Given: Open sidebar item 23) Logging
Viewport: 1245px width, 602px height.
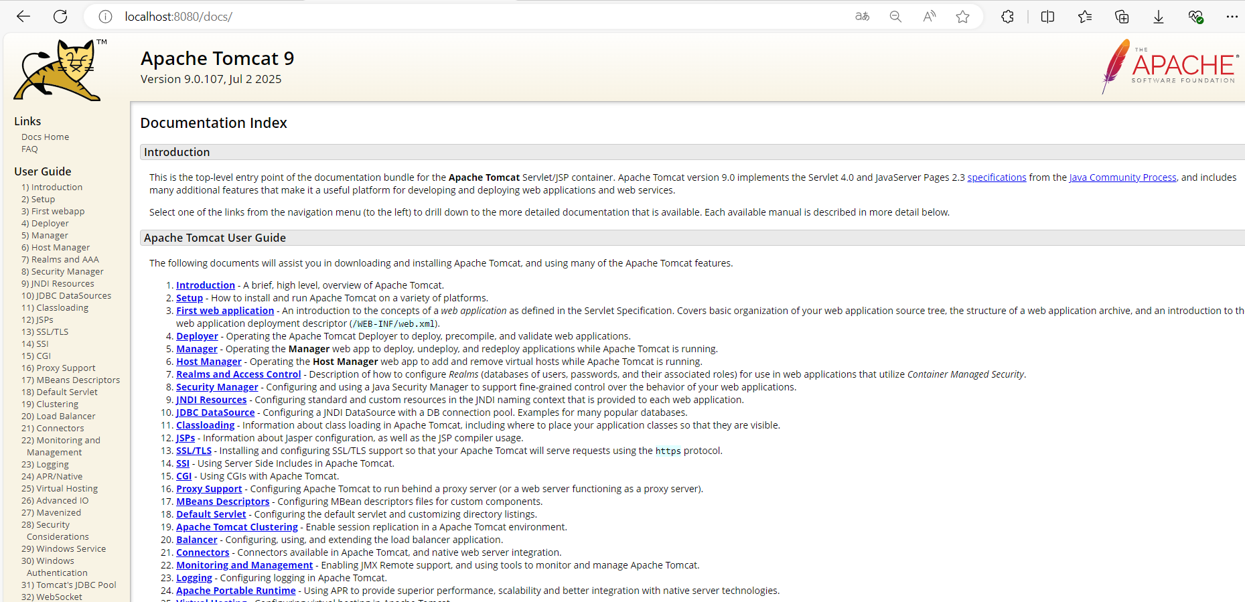Looking at the screenshot, I should 45,464.
